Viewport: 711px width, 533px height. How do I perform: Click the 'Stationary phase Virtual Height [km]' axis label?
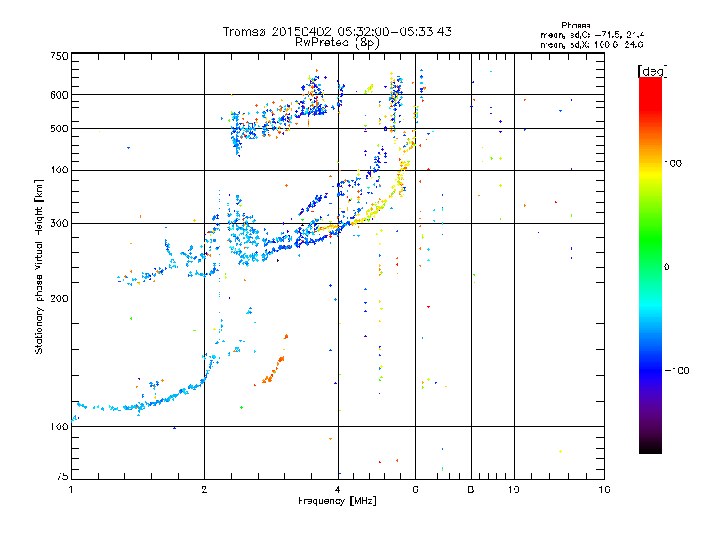(x=38, y=267)
